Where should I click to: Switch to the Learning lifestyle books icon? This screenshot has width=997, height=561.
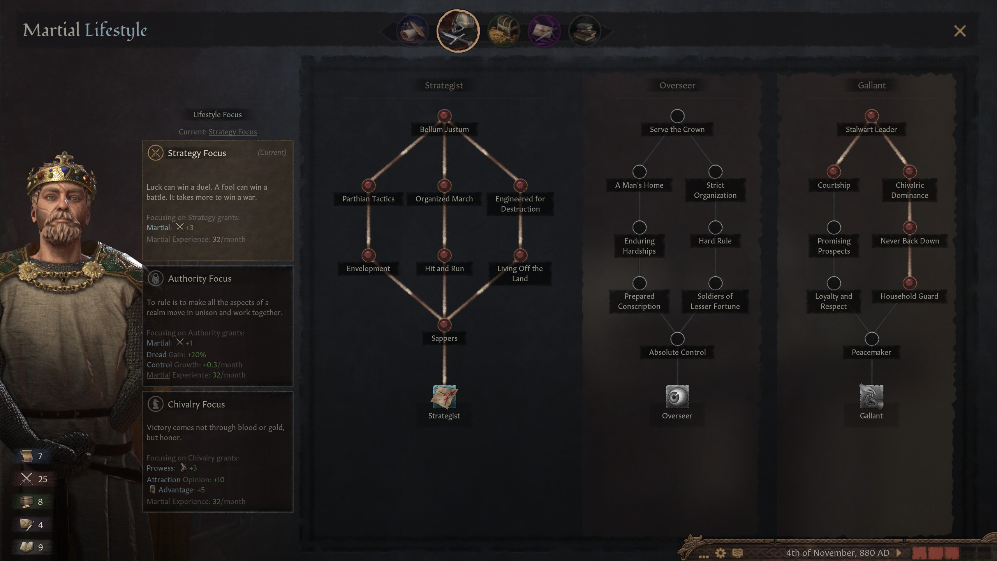585,31
